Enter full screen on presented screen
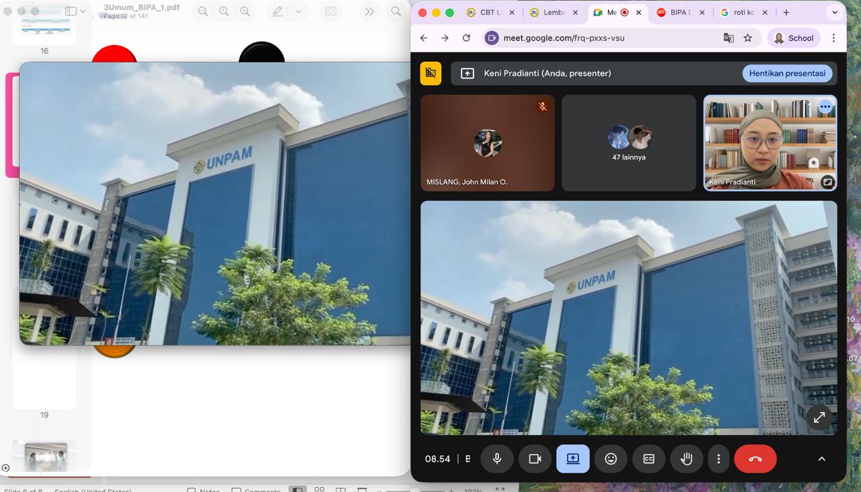The height and width of the screenshot is (492, 861). point(819,417)
